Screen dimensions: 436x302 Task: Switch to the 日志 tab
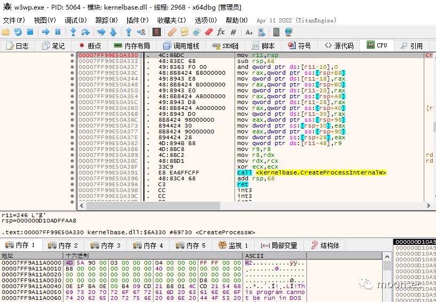17,46
